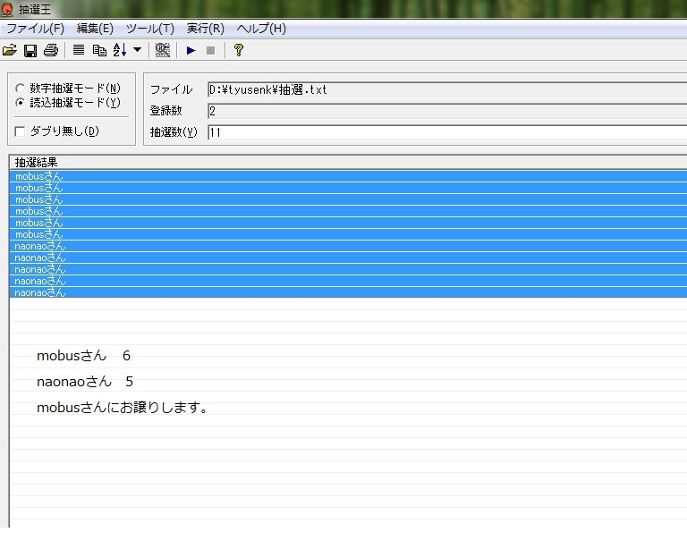Open the ヘルプ(H) menu
The image size is (687, 549).
(261, 29)
